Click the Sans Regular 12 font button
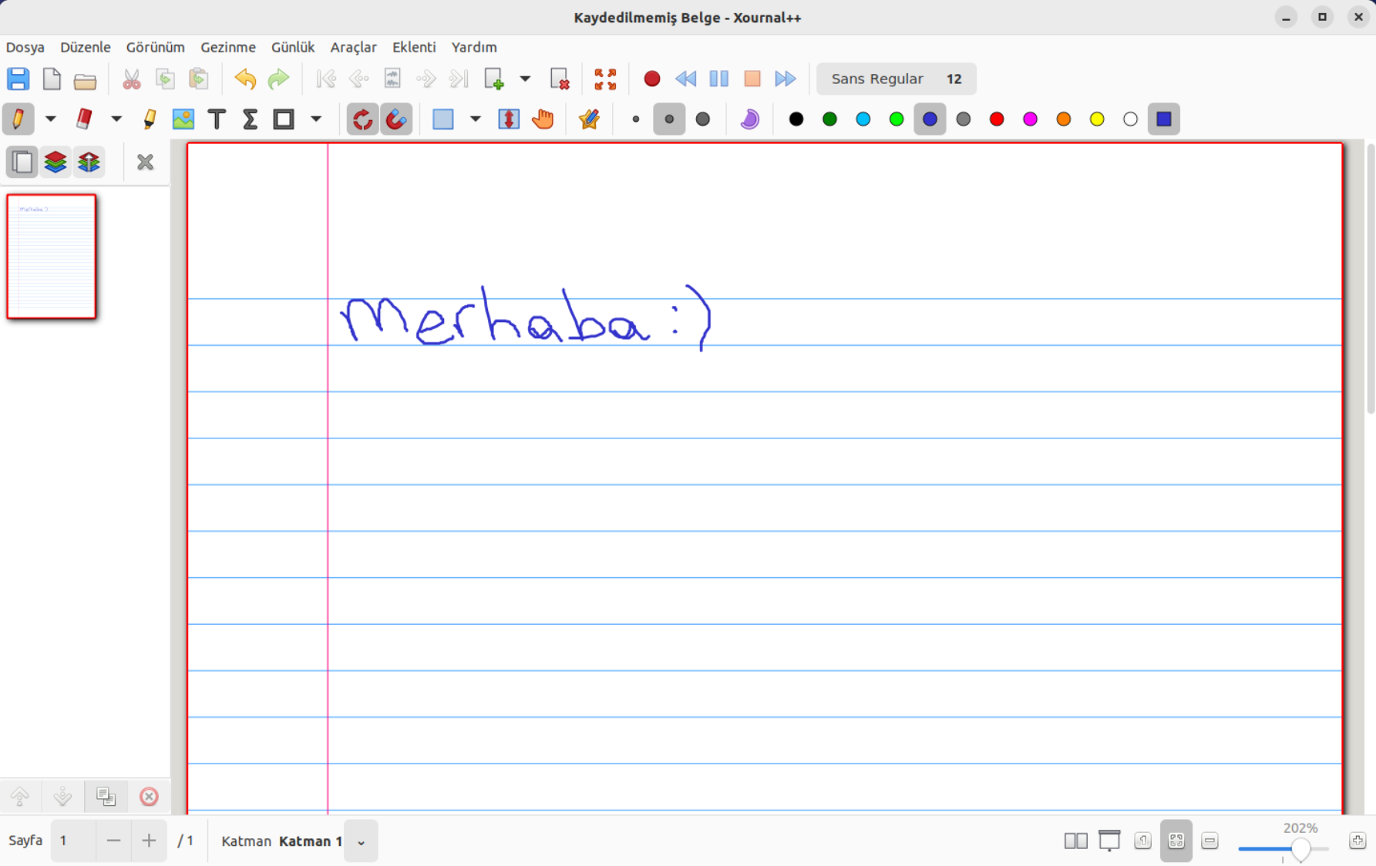Screen dimensions: 1376x866 (896, 79)
